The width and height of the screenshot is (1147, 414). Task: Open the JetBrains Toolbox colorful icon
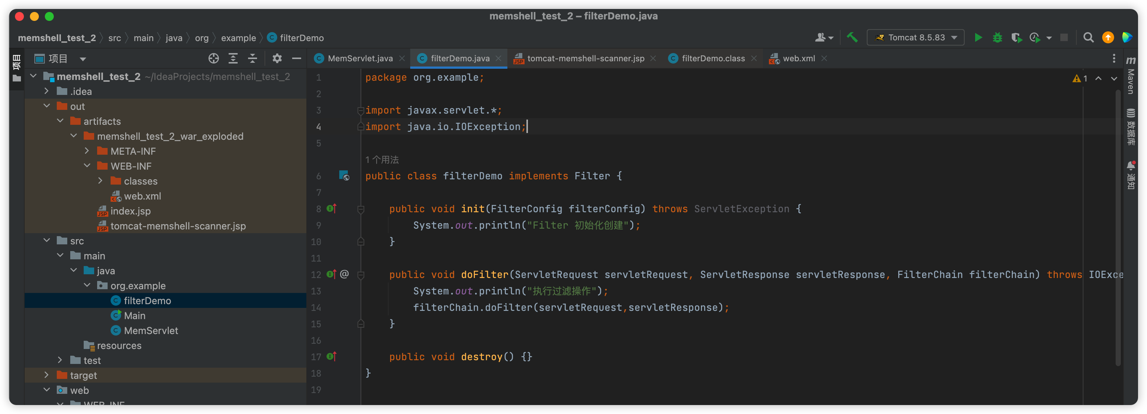tap(1127, 37)
